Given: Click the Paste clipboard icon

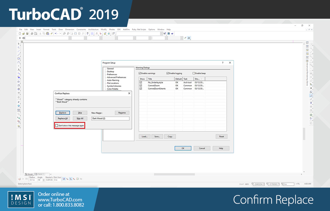Looking at the screenshot, I should [48, 34].
